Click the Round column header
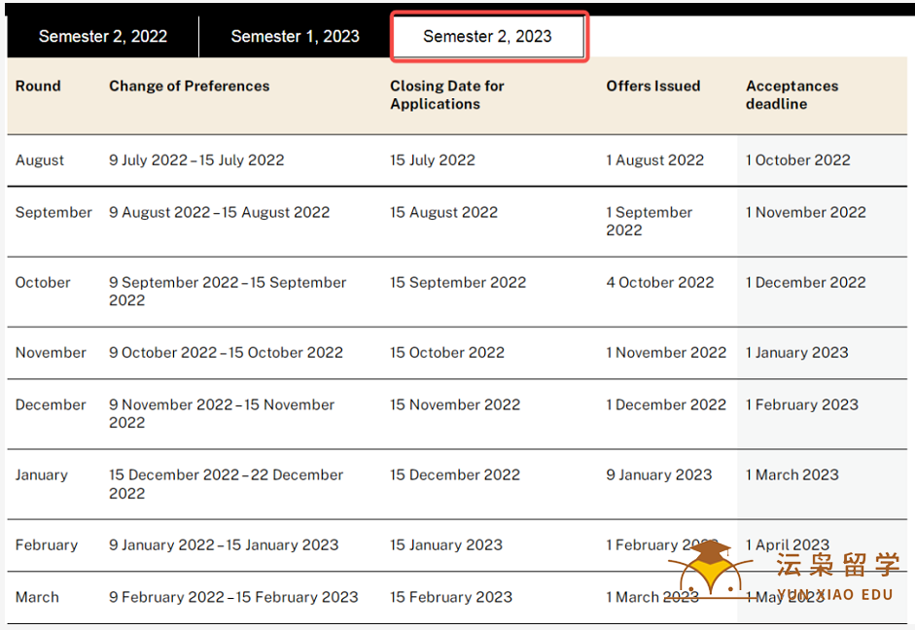The height and width of the screenshot is (630, 915). (38, 86)
